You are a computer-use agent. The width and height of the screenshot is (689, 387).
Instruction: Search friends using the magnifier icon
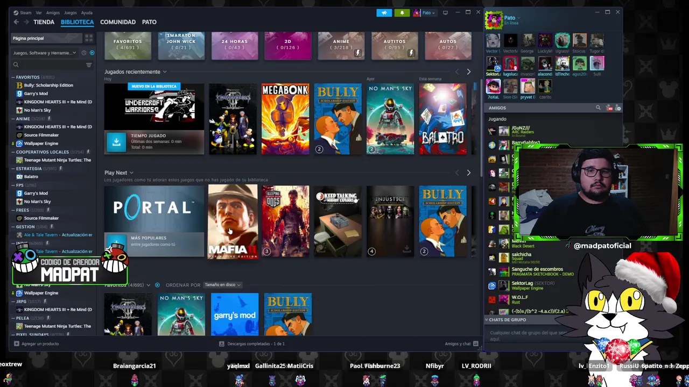coord(598,108)
